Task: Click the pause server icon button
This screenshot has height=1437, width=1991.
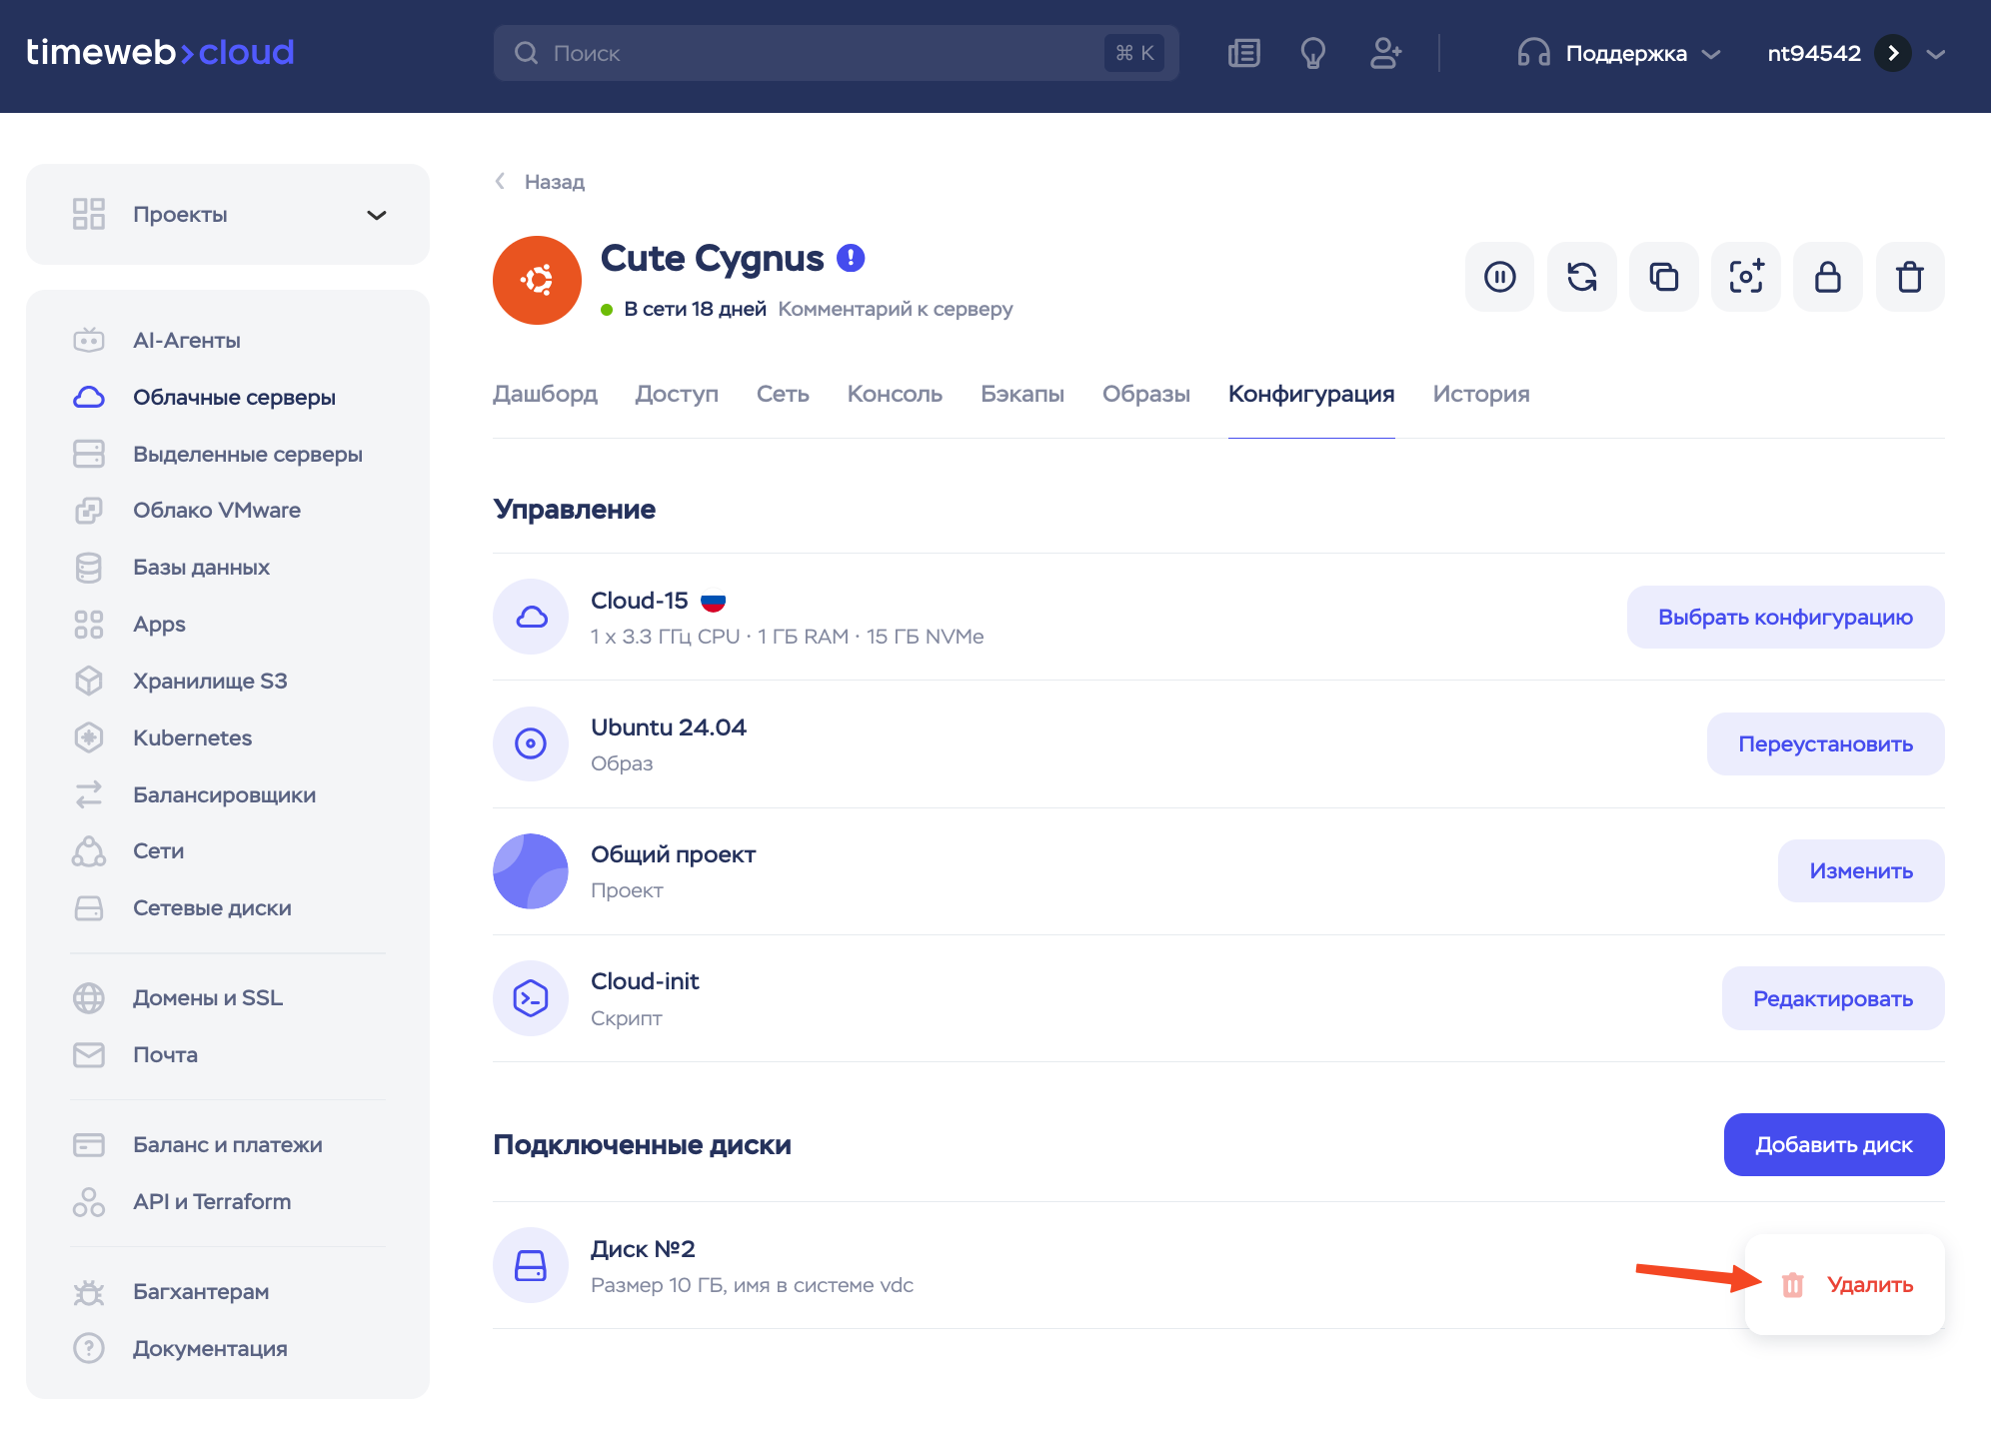Action: (x=1499, y=277)
